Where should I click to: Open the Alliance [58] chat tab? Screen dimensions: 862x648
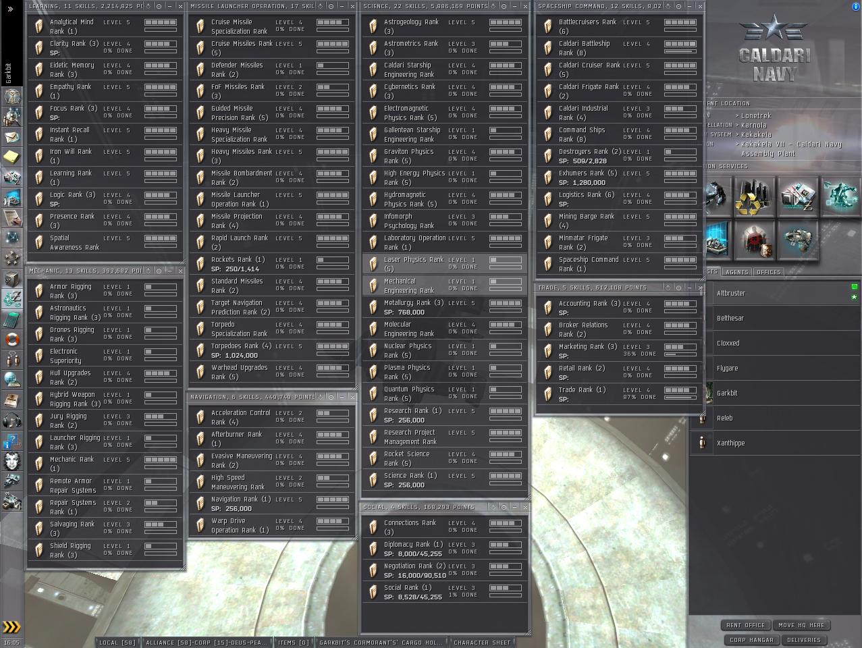[x=207, y=643]
